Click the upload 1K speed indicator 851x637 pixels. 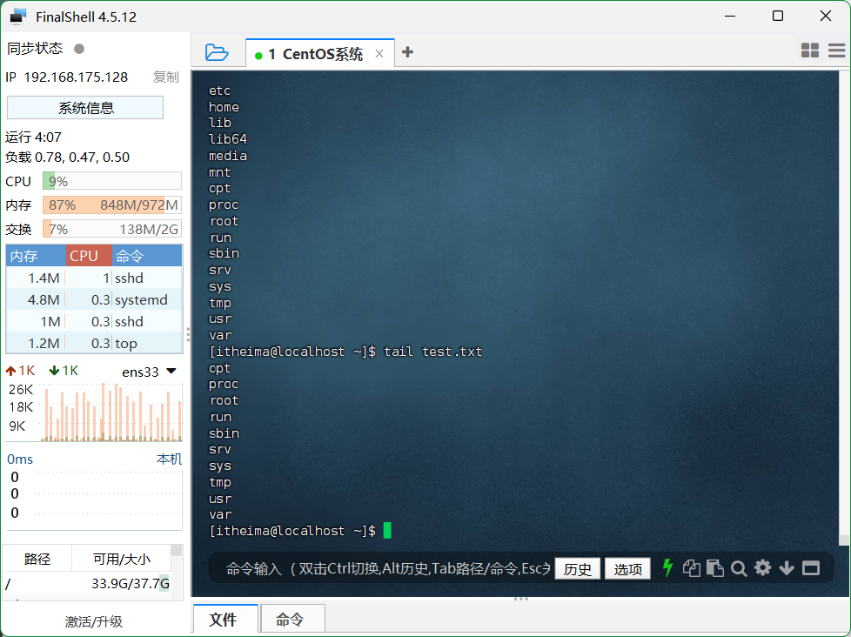(20, 371)
